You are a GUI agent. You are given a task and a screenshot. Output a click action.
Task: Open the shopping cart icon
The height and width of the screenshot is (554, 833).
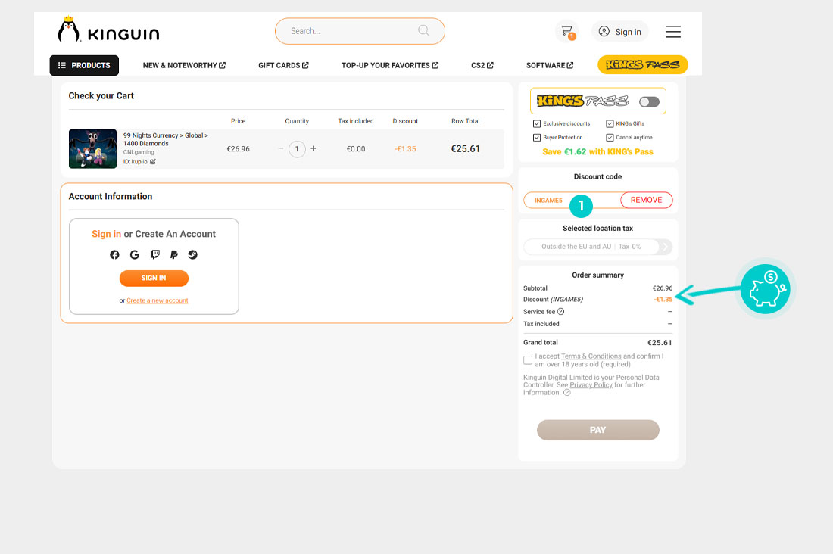point(566,31)
